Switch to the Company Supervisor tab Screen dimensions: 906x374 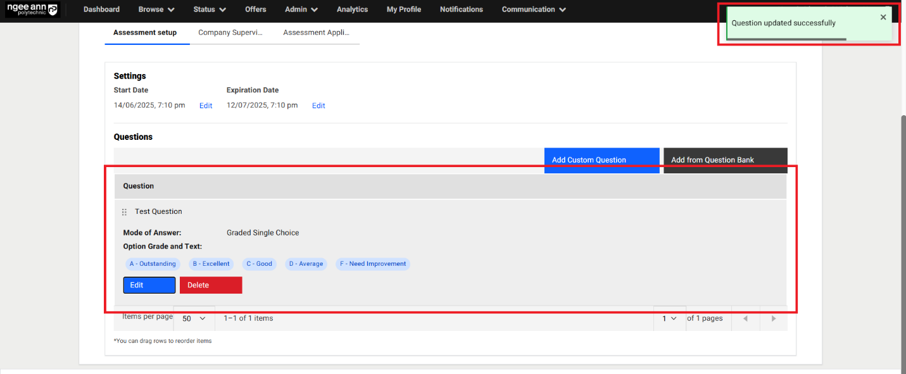click(230, 32)
